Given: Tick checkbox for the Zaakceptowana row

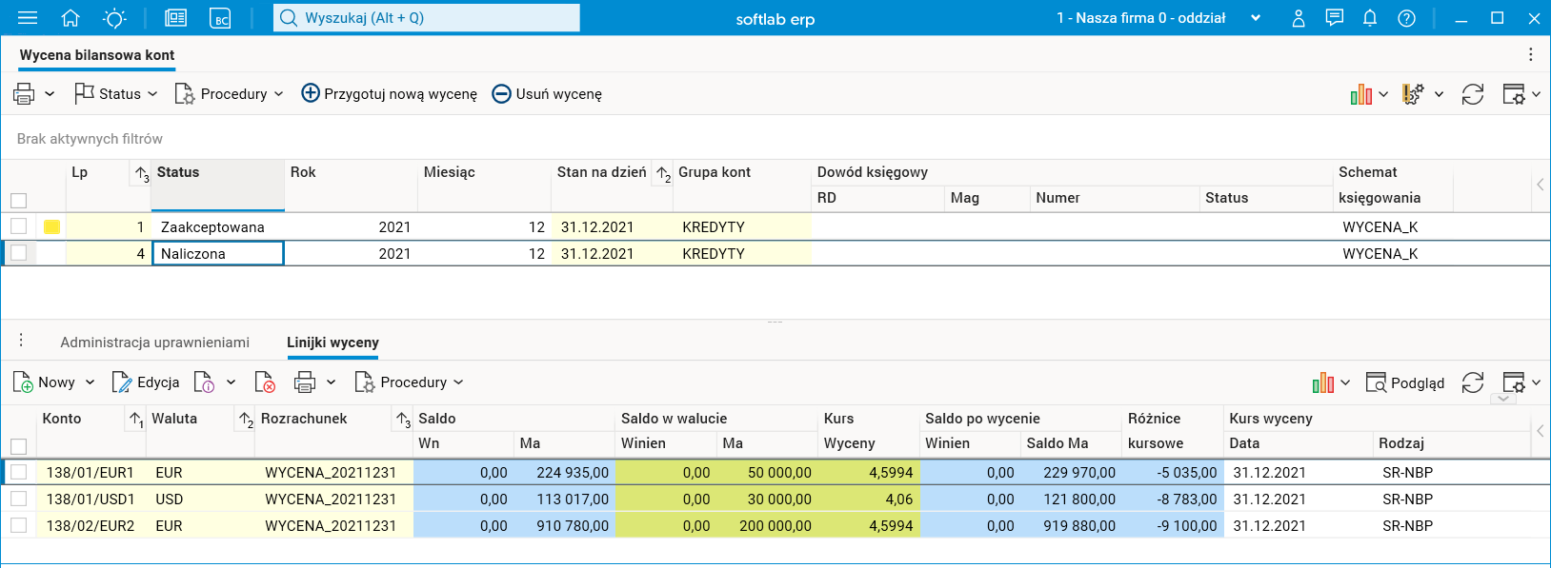Looking at the screenshot, I should coord(19,226).
